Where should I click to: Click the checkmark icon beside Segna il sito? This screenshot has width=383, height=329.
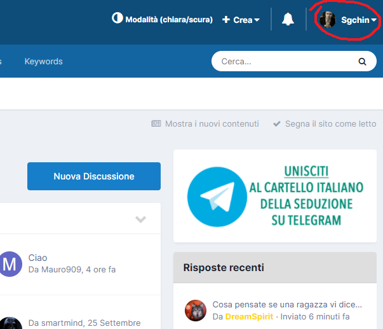click(x=277, y=123)
